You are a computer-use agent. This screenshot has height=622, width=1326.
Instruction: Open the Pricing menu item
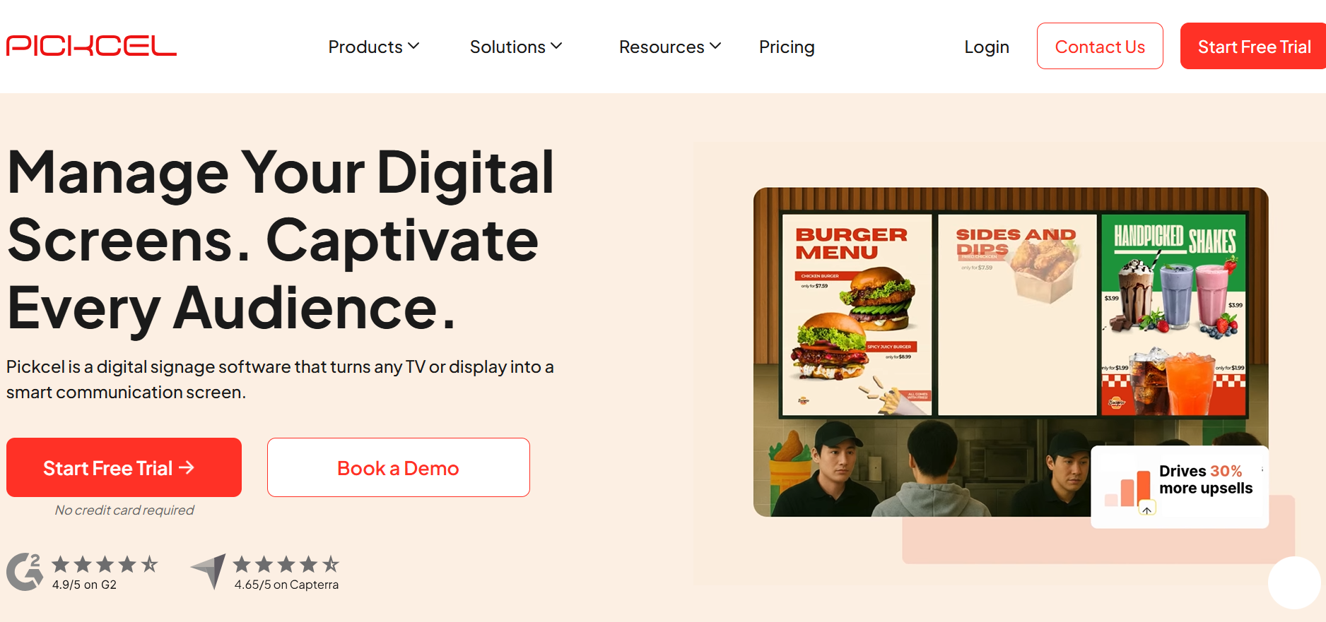pos(787,47)
